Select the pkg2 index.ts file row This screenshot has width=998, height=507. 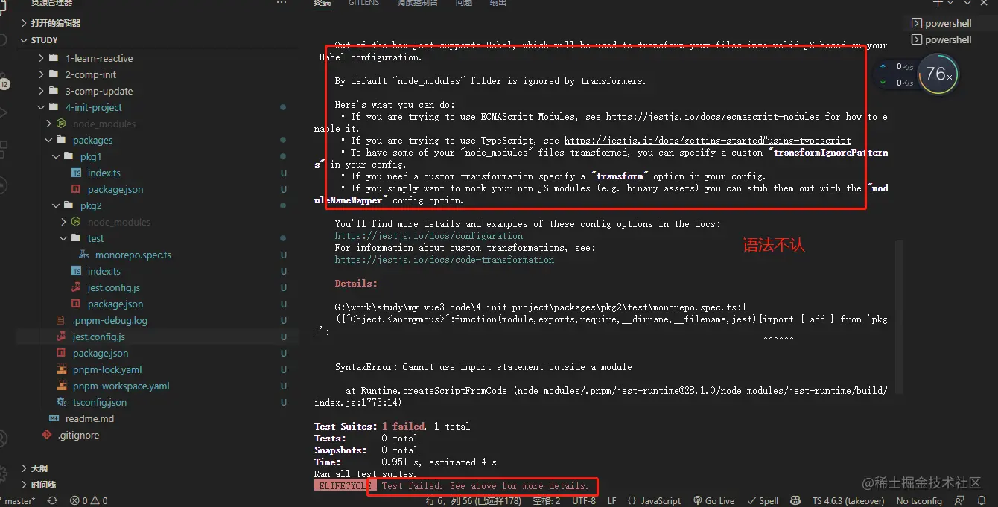click(x=157, y=271)
